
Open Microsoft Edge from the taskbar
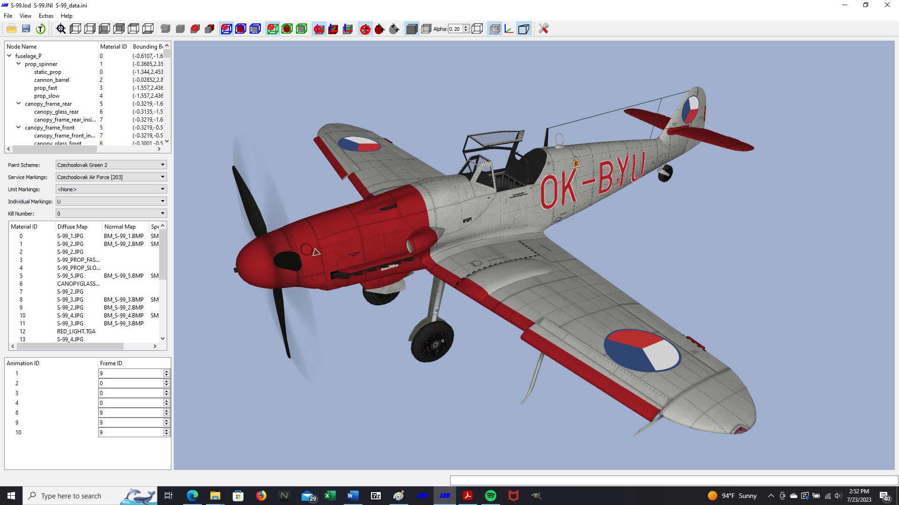coord(192,496)
